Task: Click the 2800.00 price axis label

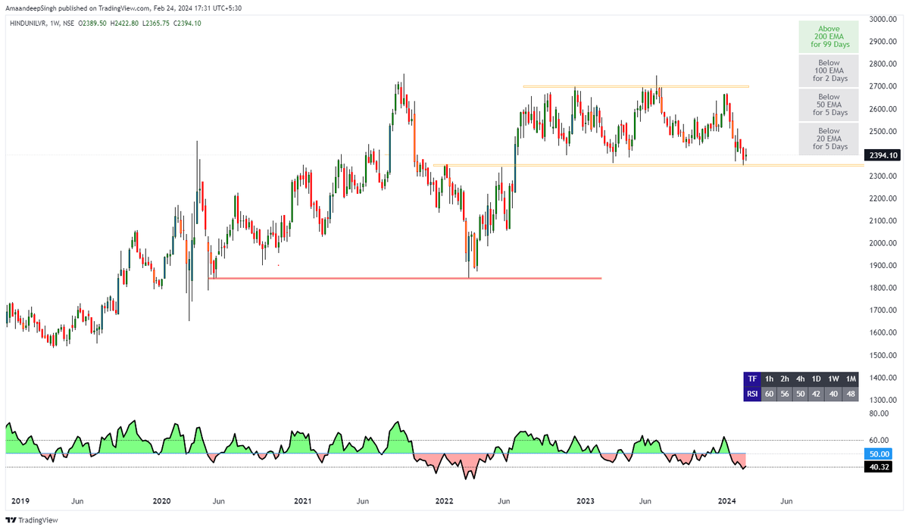Action: 883,64
